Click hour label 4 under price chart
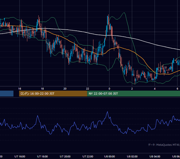The width and height of the screenshot is (180, 159). [x=155, y=89]
